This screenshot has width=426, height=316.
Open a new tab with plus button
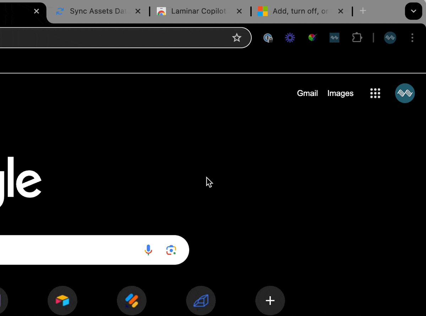pyautogui.click(x=363, y=11)
